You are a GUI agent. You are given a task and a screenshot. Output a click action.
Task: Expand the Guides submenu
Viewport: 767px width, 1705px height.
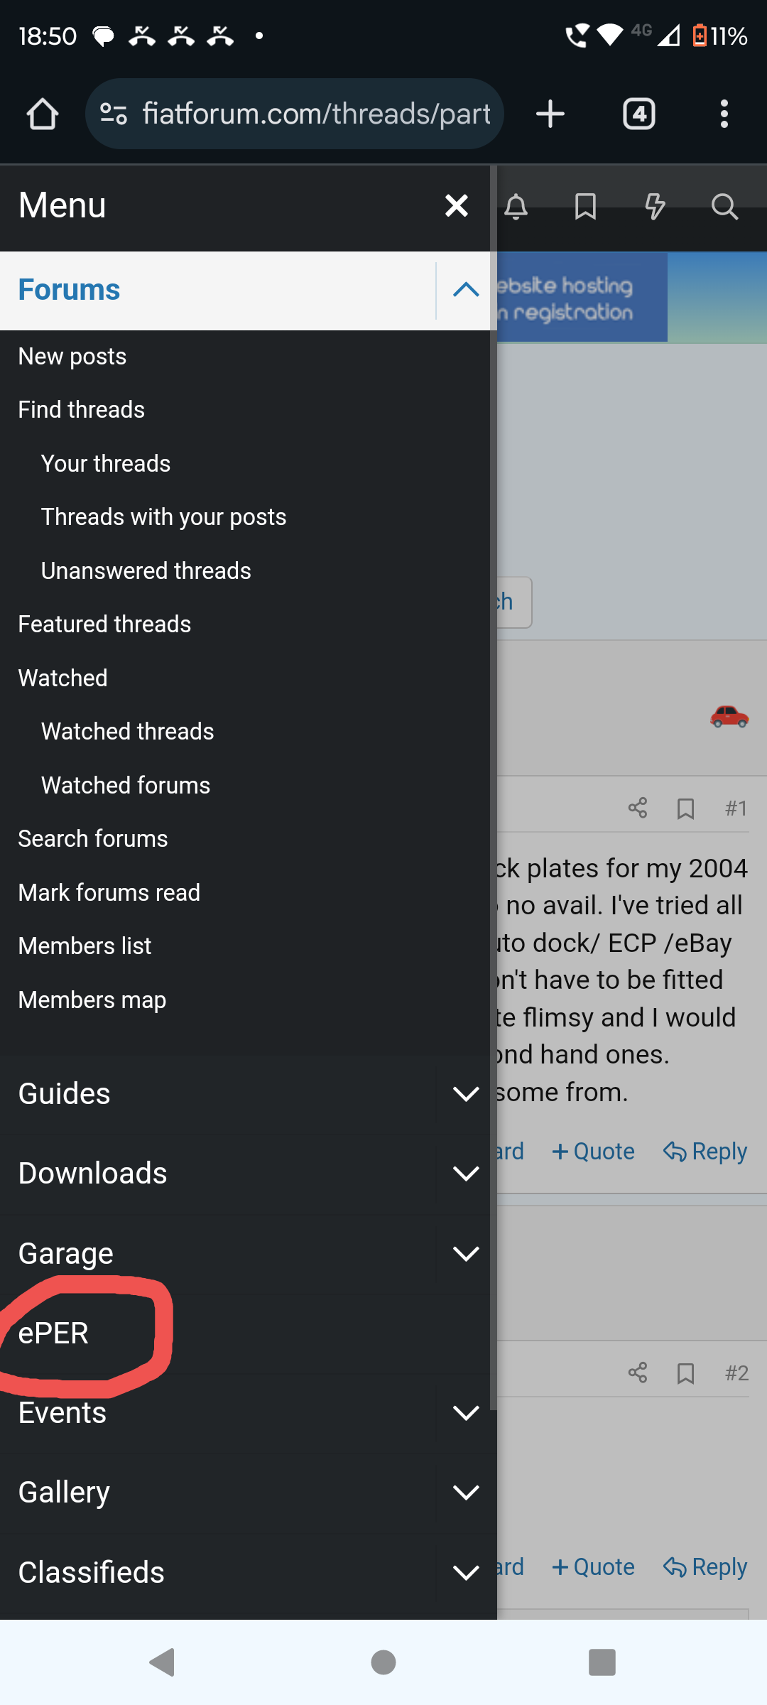(466, 1094)
